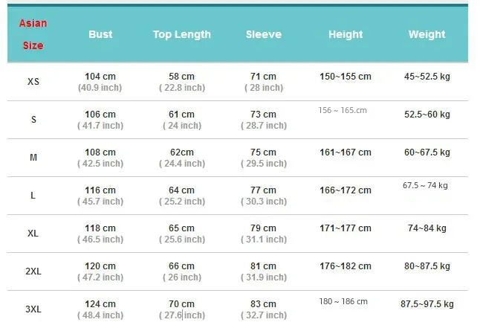Select the 77 cm sleeve value
This screenshot has width=483, height=328.
coord(263,190)
